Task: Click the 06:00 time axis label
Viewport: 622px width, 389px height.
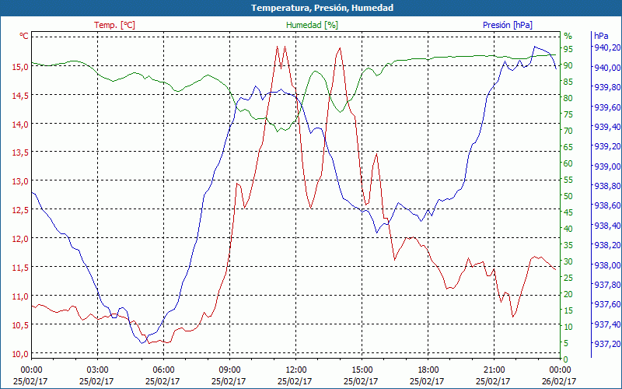Action: coord(163,370)
